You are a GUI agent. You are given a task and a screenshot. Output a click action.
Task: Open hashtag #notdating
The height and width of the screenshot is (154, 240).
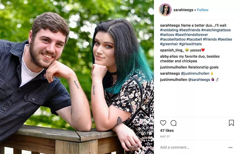[x=169, y=30]
